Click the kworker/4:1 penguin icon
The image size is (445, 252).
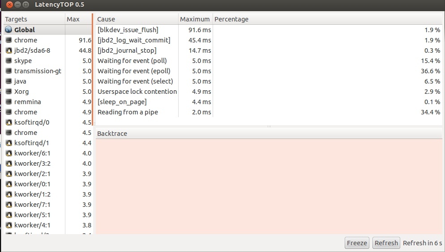(9, 225)
